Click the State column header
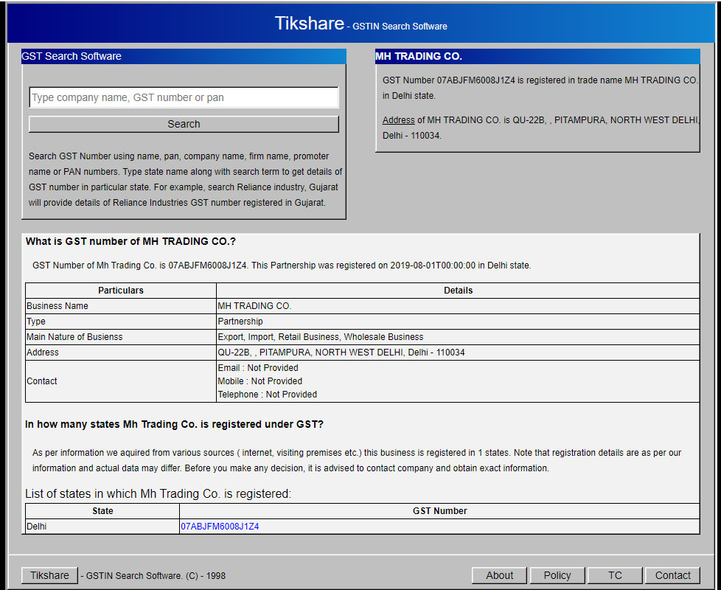The height and width of the screenshot is (590, 721). click(102, 511)
